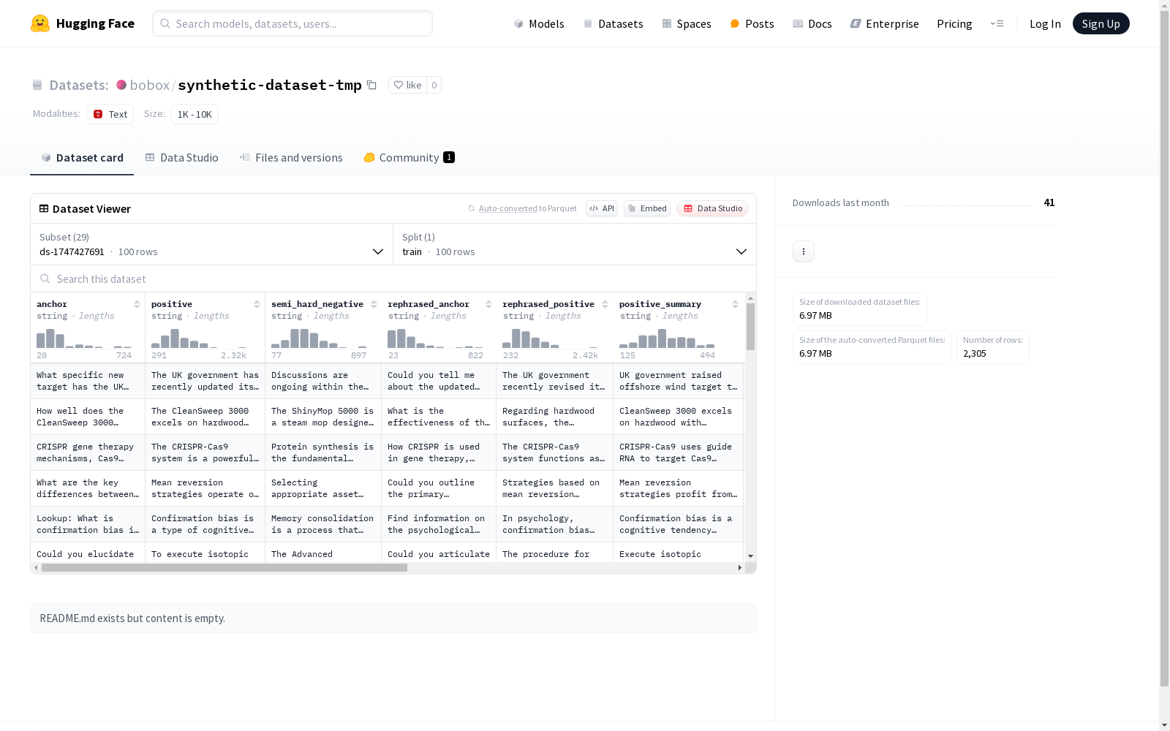Sort the rephrased_anchor column
The width and height of the screenshot is (1170, 731).
pos(488,304)
